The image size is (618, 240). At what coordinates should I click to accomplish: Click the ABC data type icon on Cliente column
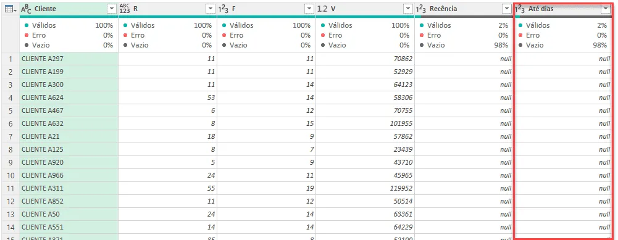tap(26, 9)
